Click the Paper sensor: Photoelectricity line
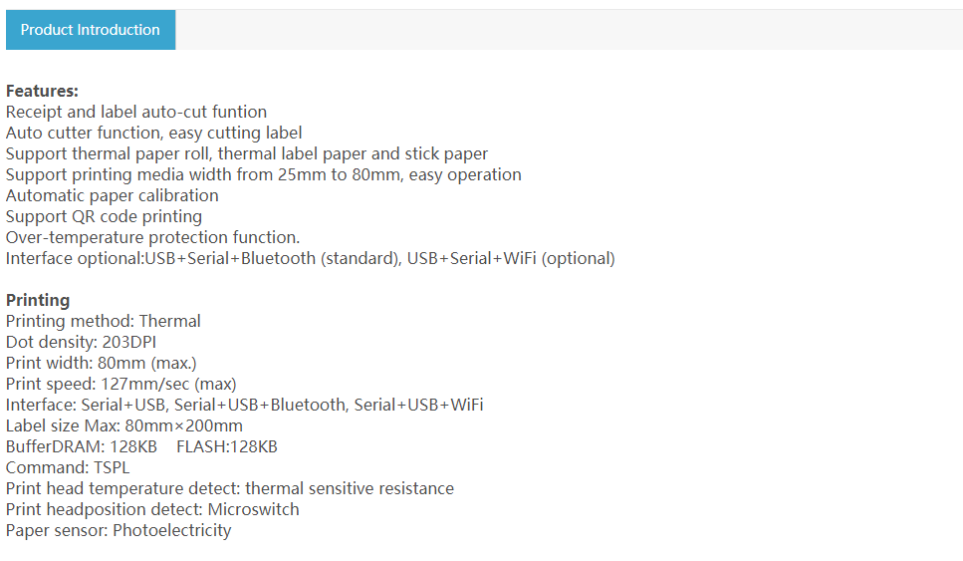 point(118,530)
